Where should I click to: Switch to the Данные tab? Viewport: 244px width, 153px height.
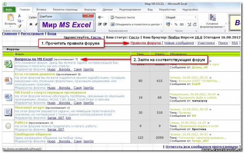(108, 9)
